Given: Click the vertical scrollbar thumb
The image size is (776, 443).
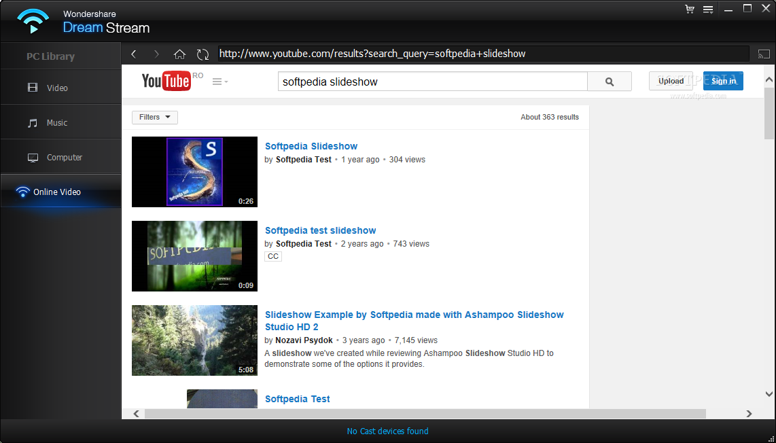Looking at the screenshot, I should (x=769, y=113).
